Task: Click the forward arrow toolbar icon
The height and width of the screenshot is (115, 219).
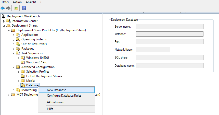Action: click(x=8, y=8)
